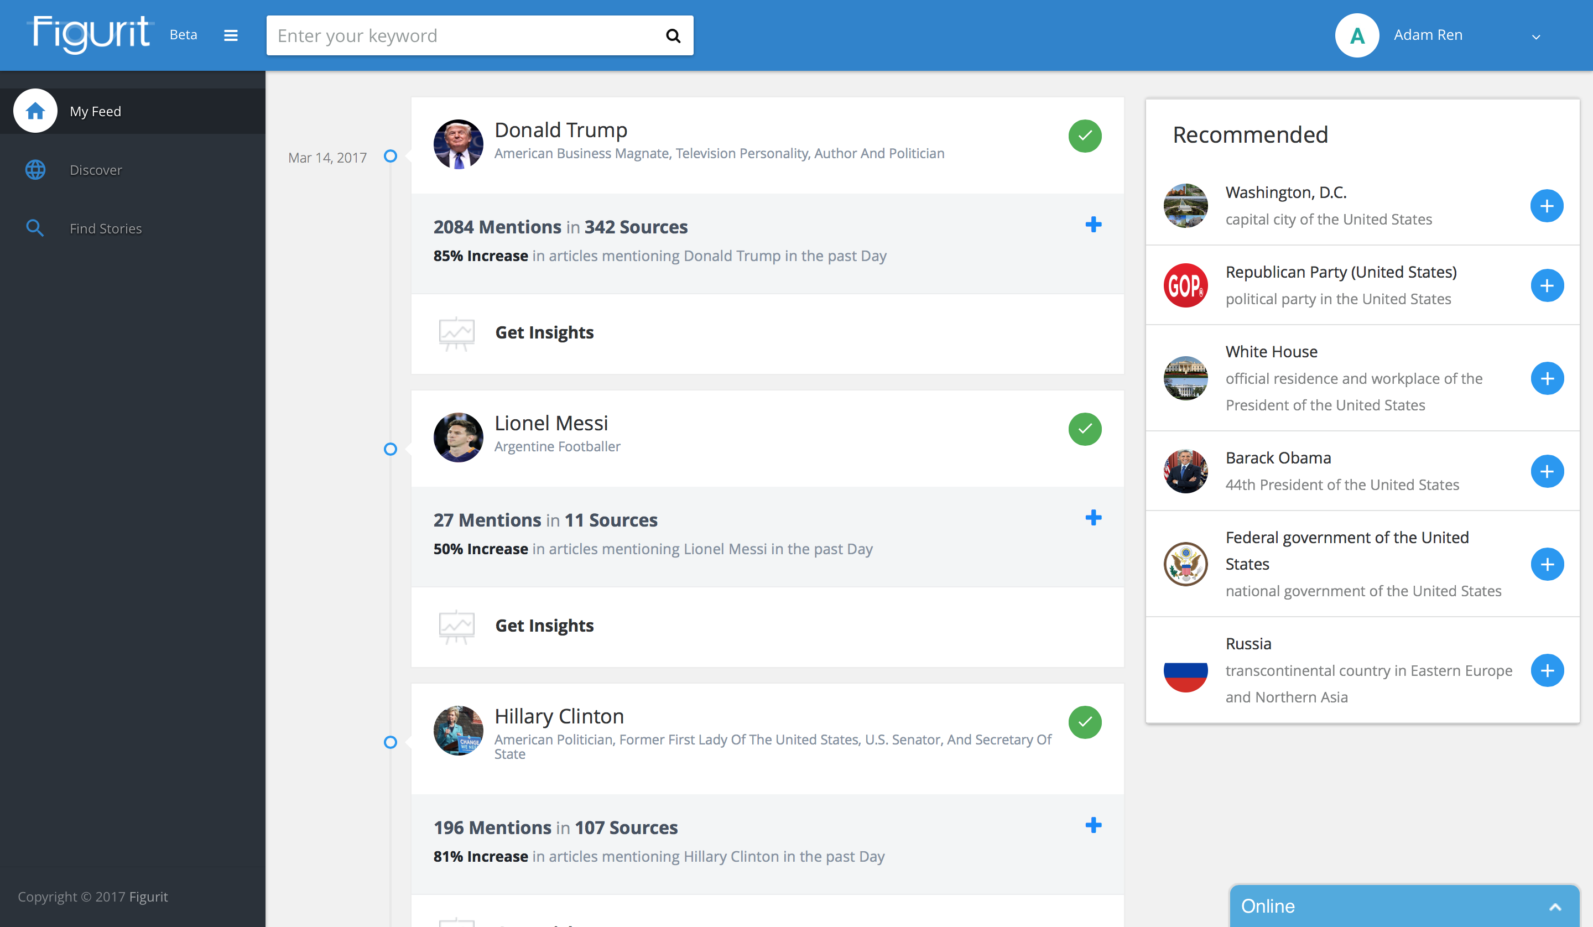
Task: Open Find Stories in sidebar
Action: coord(106,228)
